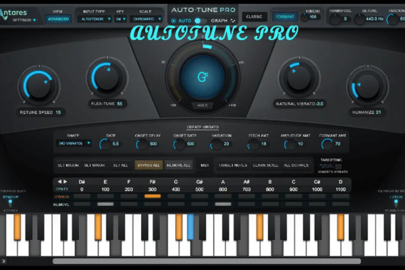Switch to Advanced view

[x=58, y=19]
